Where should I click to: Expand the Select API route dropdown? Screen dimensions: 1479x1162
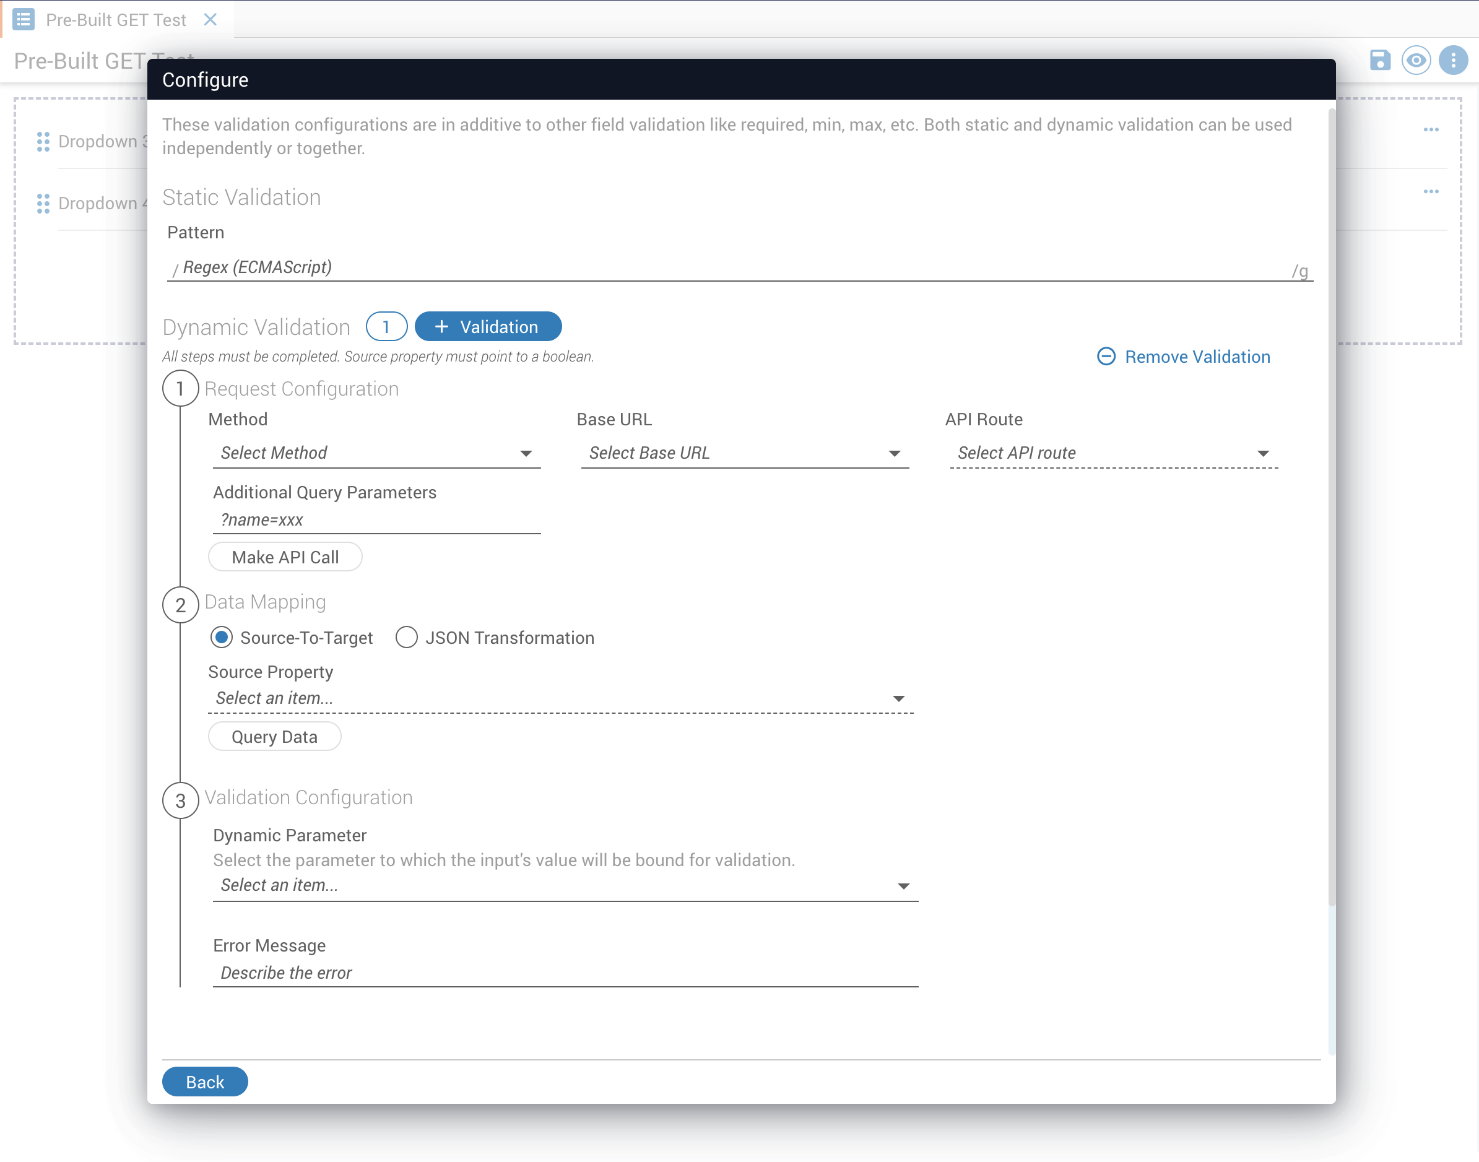1113,453
